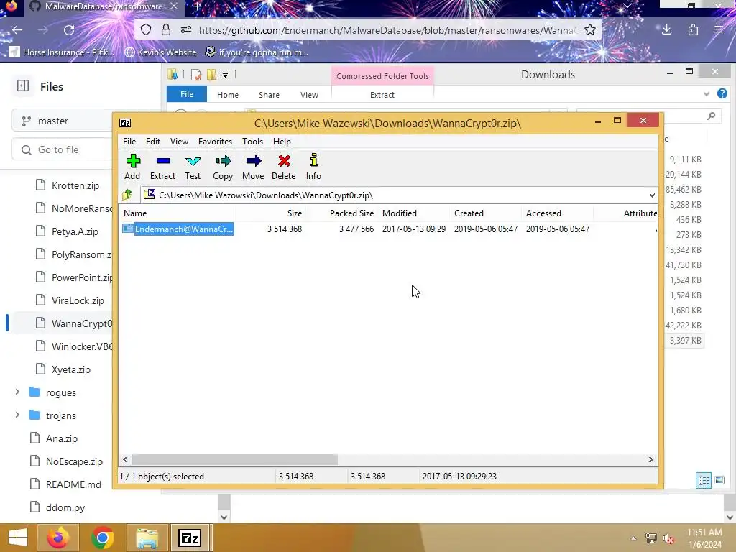Screen dimensions: 736x552
Task: Click the Windows Start button
Action: coord(18,538)
